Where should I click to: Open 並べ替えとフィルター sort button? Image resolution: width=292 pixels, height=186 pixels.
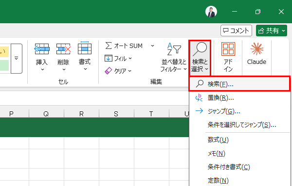pos(174,58)
